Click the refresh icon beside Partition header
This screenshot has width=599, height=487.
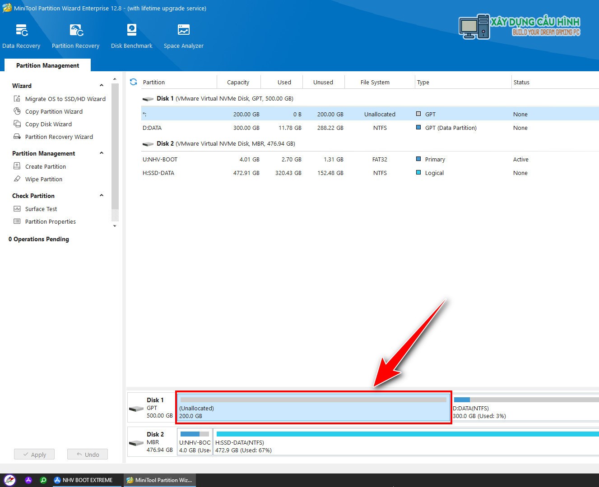coord(133,82)
